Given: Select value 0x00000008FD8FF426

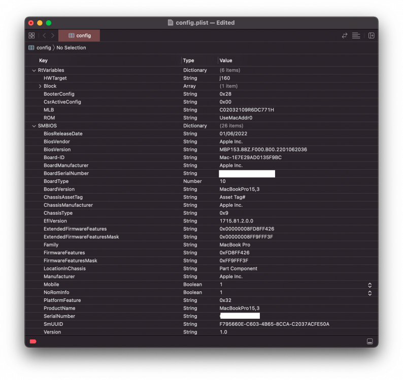Looking at the screenshot, I should (x=247, y=229).
